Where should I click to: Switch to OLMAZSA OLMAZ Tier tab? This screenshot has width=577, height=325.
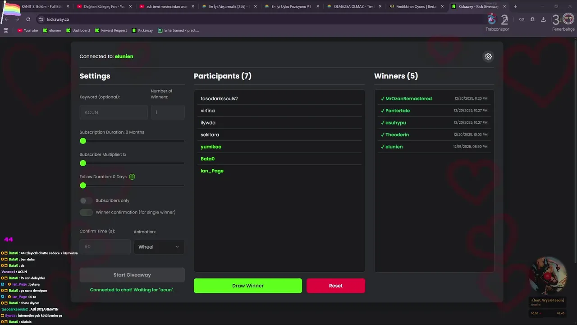tap(353, 6)
